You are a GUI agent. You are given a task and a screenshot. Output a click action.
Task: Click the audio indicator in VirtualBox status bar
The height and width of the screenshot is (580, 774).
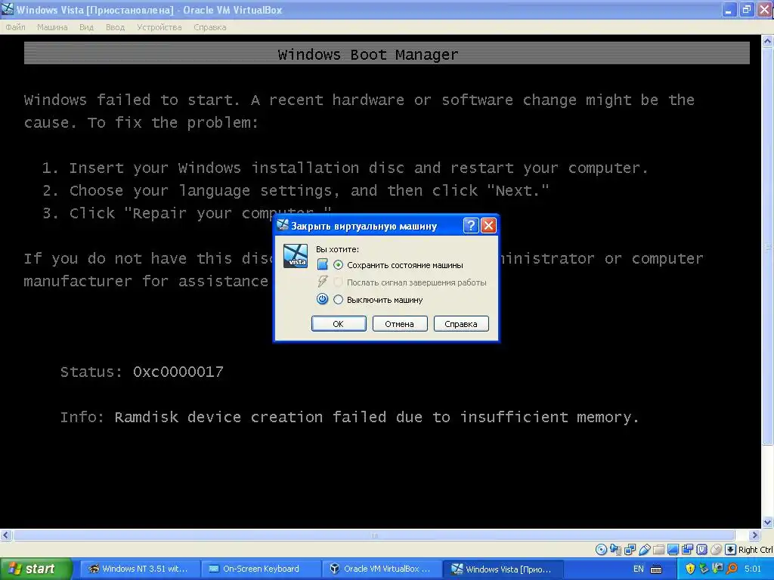615,550
